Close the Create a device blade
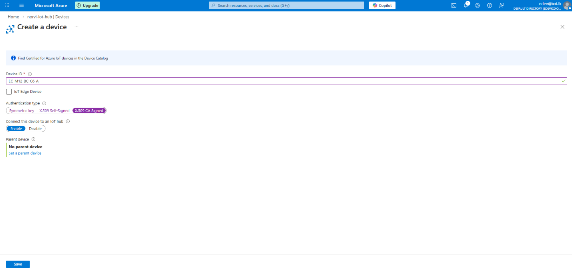 tap(562, 27)
